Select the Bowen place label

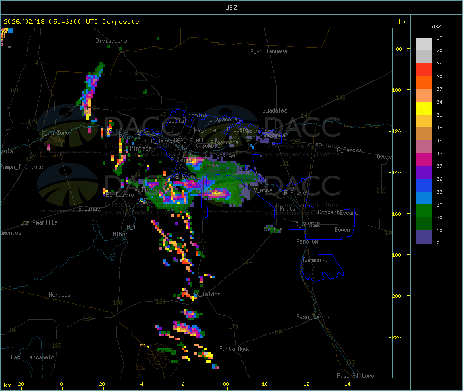(342, 230)
